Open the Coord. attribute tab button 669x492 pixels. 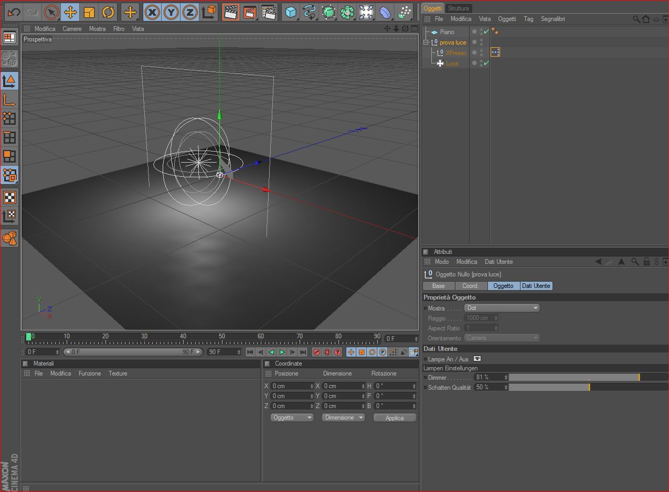(x=470, y=286)
